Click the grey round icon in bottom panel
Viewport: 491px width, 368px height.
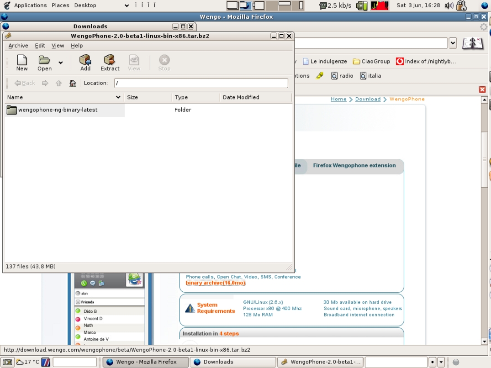pos(456,362)
